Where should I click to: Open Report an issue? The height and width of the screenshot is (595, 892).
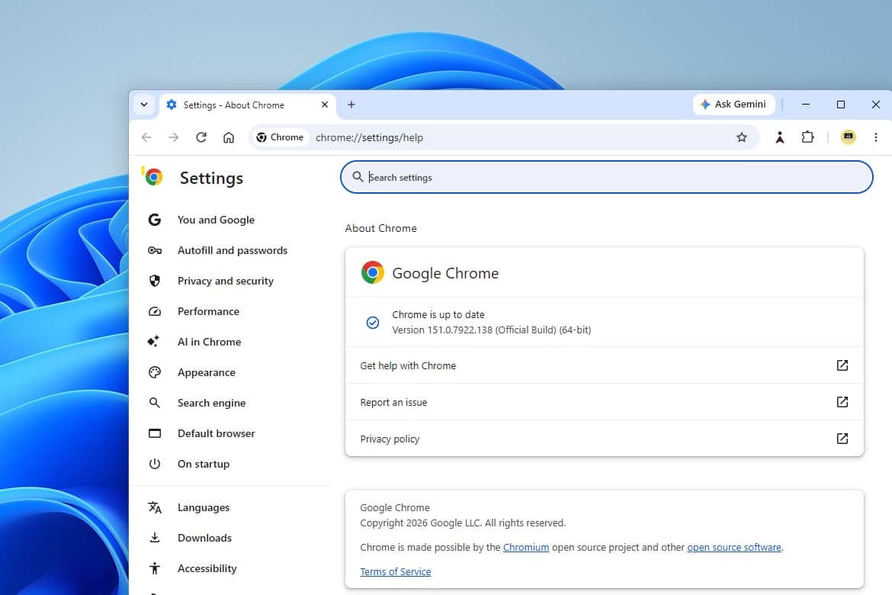click(604, 402)
